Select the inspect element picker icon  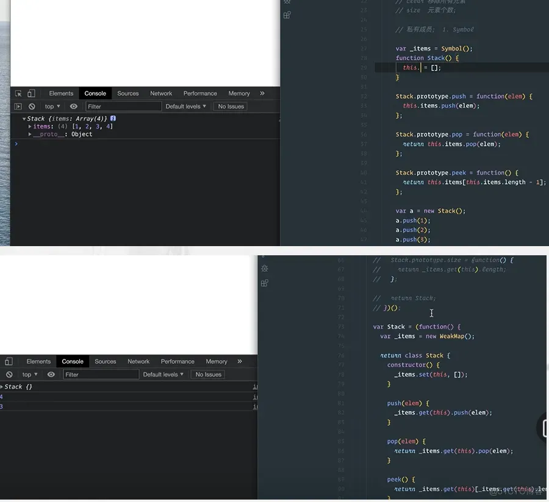pyautogui.click(x=18, y=93)
